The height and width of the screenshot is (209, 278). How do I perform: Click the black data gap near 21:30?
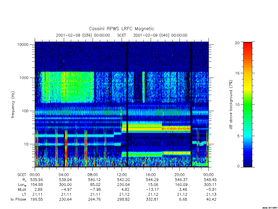pyautogui.click(x=191, y=104)
